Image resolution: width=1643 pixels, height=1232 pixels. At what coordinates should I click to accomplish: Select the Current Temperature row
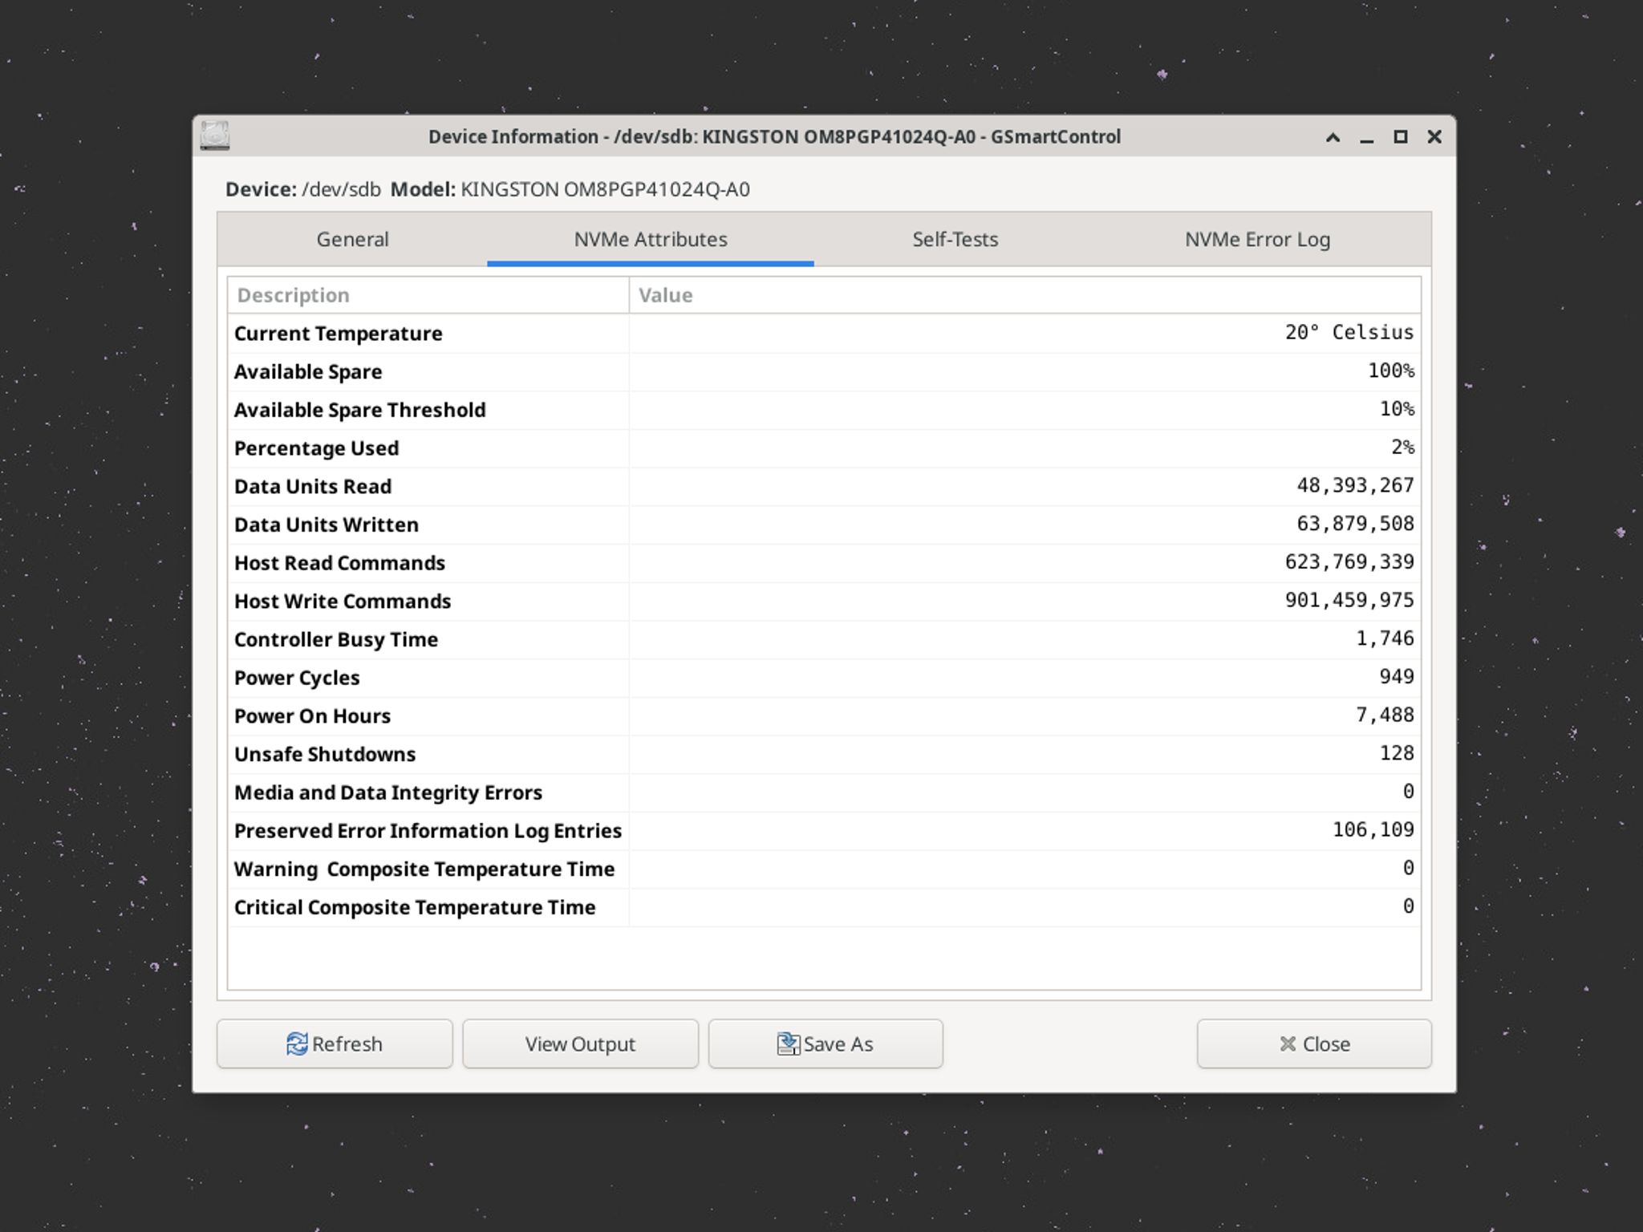click(x=824, y=333)
